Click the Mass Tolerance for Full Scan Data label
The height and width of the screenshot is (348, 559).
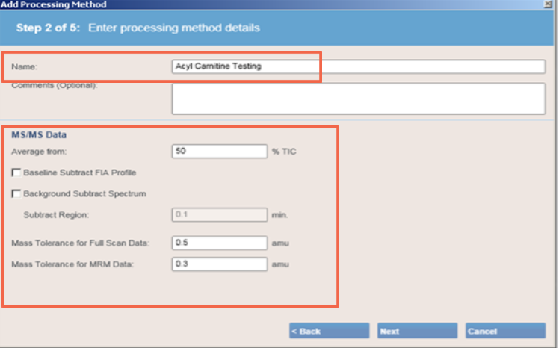click(80, 243)
